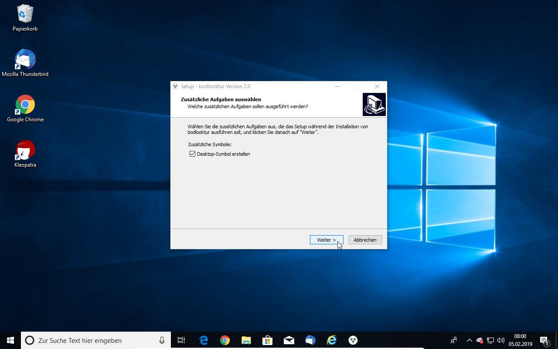558x349 pixels.
Task: Click Internet Explorer in the taskbar
Action: (332, 340)
